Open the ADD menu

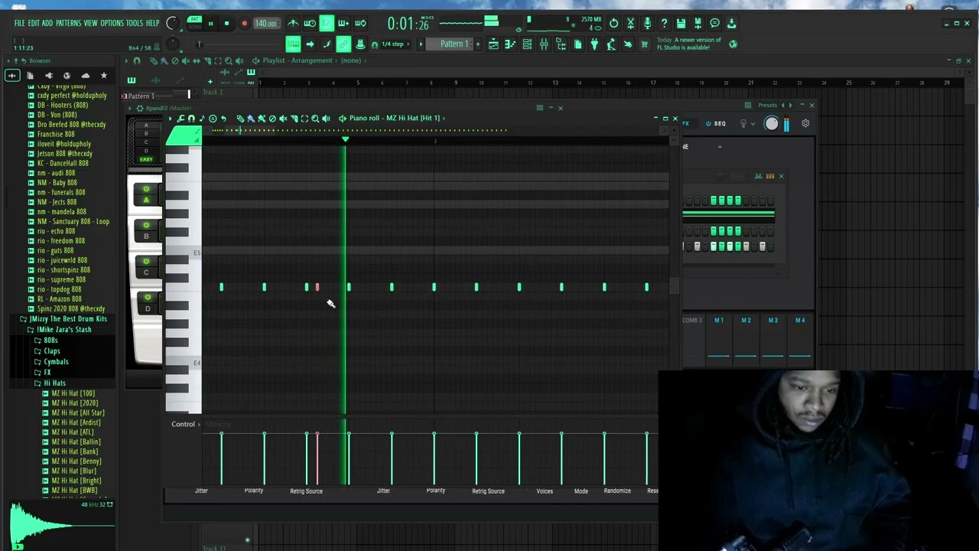pos(47,23)
